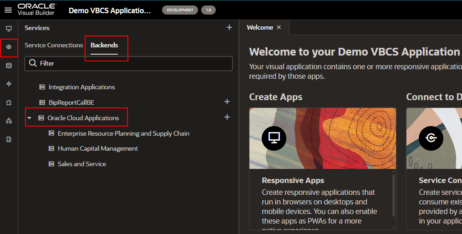Activate the Welcome editor tab

[x=260, y=27]
